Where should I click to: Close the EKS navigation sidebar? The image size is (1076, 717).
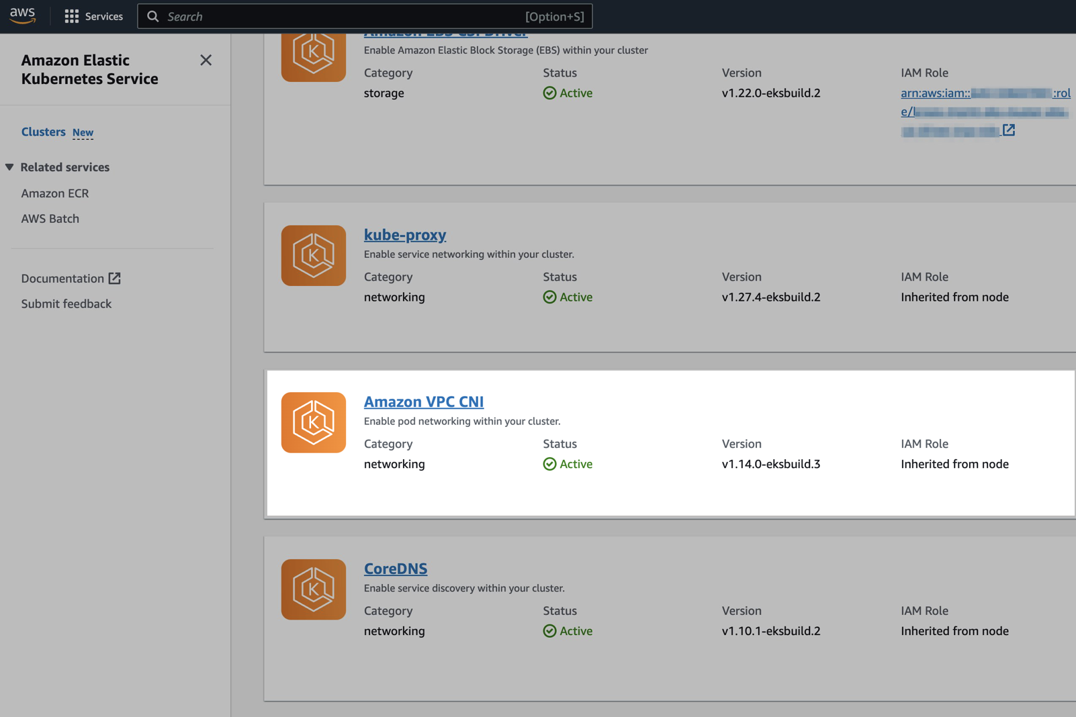point(206,60)
